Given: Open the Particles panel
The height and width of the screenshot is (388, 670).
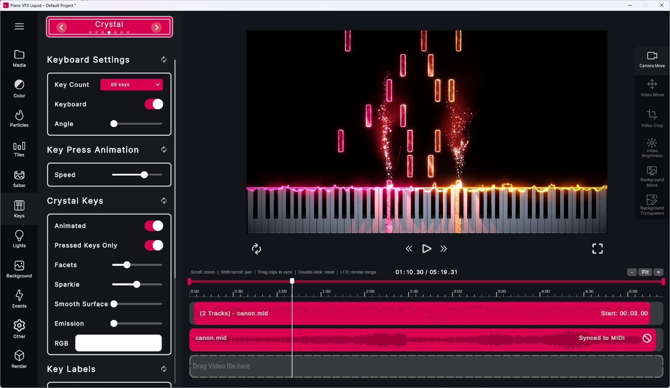Looking at the screenshot, I should pos(19,119).
